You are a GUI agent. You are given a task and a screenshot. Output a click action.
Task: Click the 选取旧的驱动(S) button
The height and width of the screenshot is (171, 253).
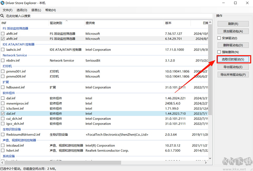pos(233,59)
